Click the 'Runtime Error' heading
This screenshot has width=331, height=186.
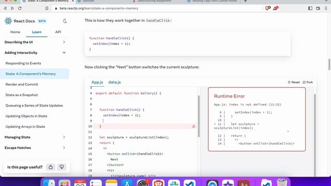pyautogui.click(x=229, y=96)
